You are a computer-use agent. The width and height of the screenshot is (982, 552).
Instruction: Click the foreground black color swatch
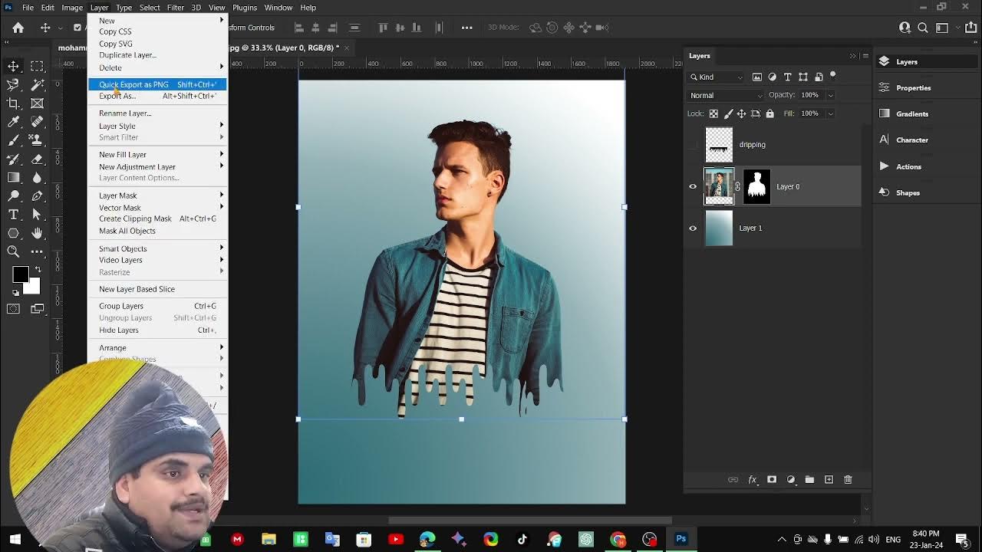coord(19,274)
